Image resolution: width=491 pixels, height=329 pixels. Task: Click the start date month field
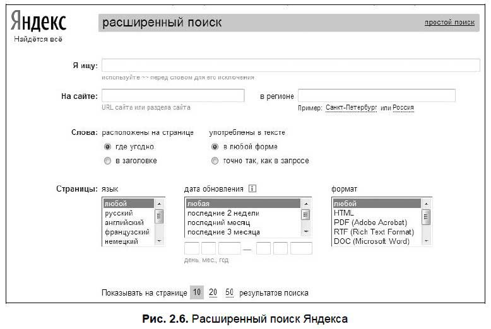coord(208,248)
